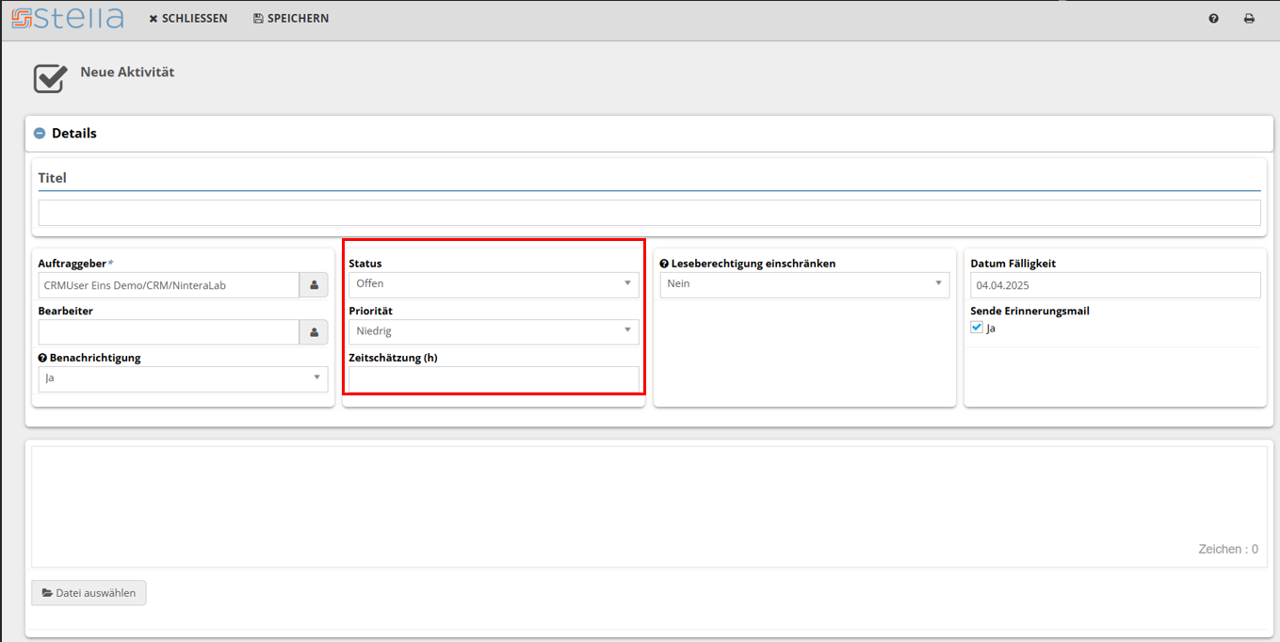Click the Datum Fälligkeit date field
1280x642 pixels.
(1115, 285)
